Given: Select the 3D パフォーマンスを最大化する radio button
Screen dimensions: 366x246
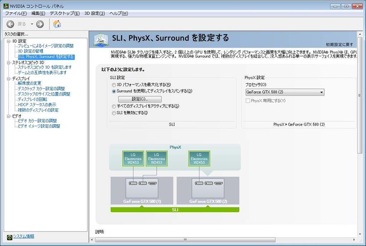Looking at the screenshot, I should 114,85.
